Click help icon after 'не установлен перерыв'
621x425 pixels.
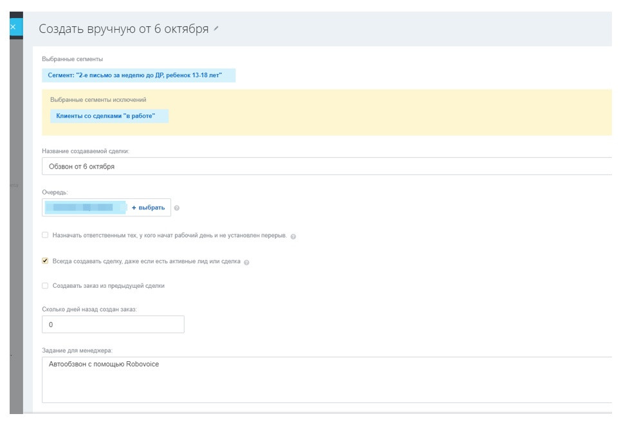[x=293, y=235]
